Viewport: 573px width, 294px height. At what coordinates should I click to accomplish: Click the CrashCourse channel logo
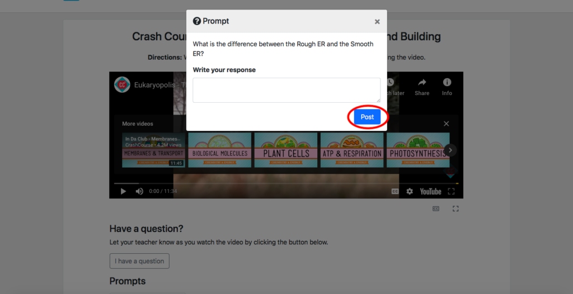click(122, 85)
